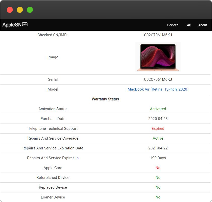This screenshot has width=212, height=202.
Task: Click the 'Loaner Device' label
Action: [x=53, y=197]
